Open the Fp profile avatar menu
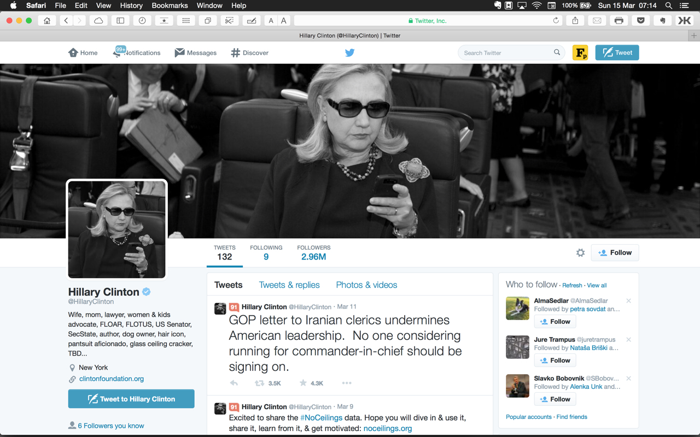Screen dimensions: 700x437 pos(580,52)
